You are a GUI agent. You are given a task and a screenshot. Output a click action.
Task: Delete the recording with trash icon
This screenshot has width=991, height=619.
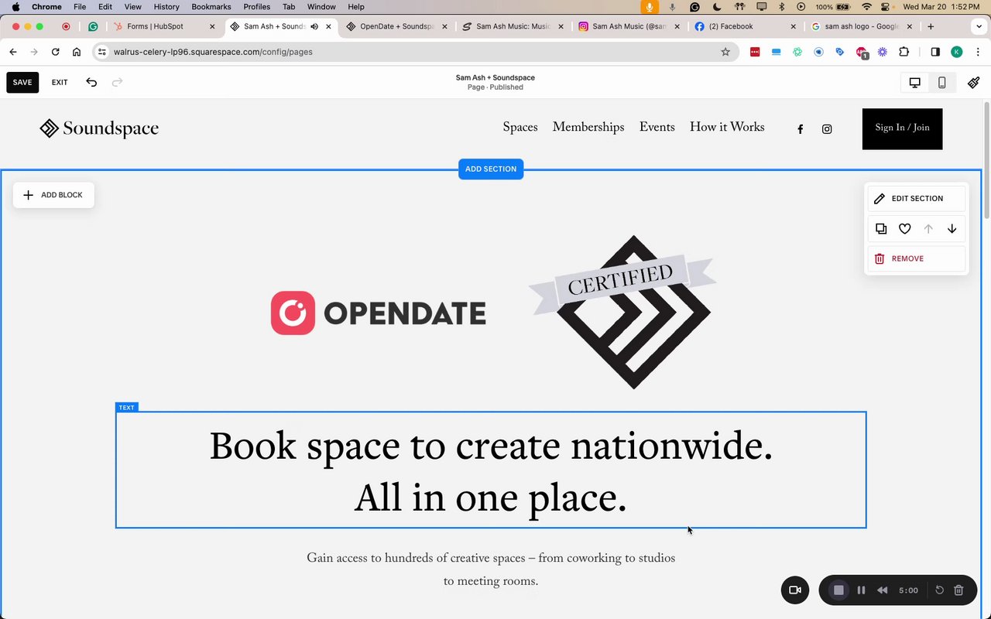click(958, 590)
